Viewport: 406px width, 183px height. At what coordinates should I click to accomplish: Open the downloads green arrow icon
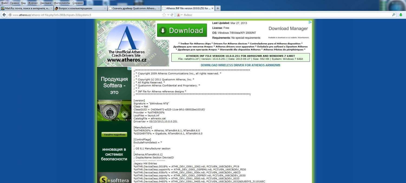click(401, 15)
